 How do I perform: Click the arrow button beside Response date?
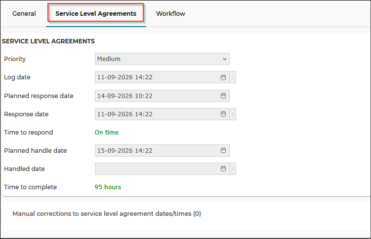point(233,114)
